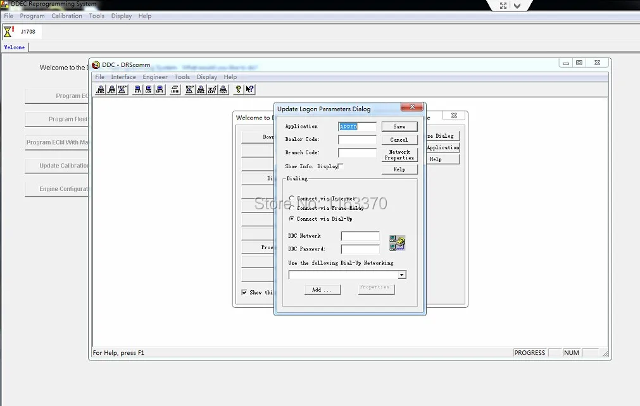Click the yellow question mark About icon
The height and width of the screenshot is (406, 640).
click(x=239, y=90)
